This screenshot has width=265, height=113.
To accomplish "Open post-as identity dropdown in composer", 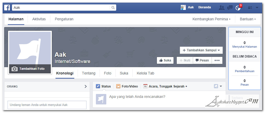I will coord(218,86).
